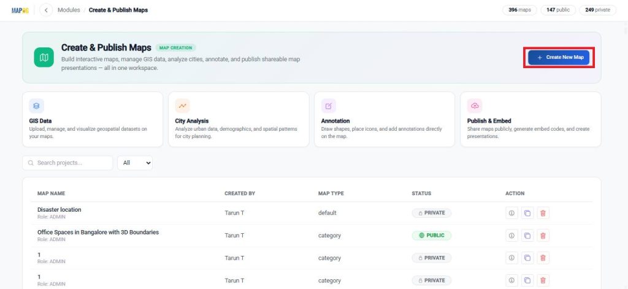Copy the Office Spaces in Bangalore map
The width and height of the screenshot is (628, 289).
click(x=527, y=236)
